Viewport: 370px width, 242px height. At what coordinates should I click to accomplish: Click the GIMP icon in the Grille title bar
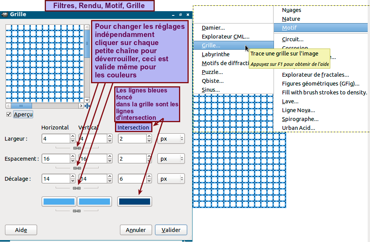click(5, 14)
